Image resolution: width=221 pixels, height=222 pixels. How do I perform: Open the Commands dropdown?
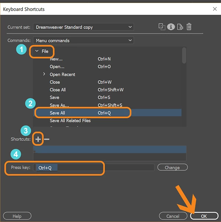pyautogui.click(x=83, y=41)
